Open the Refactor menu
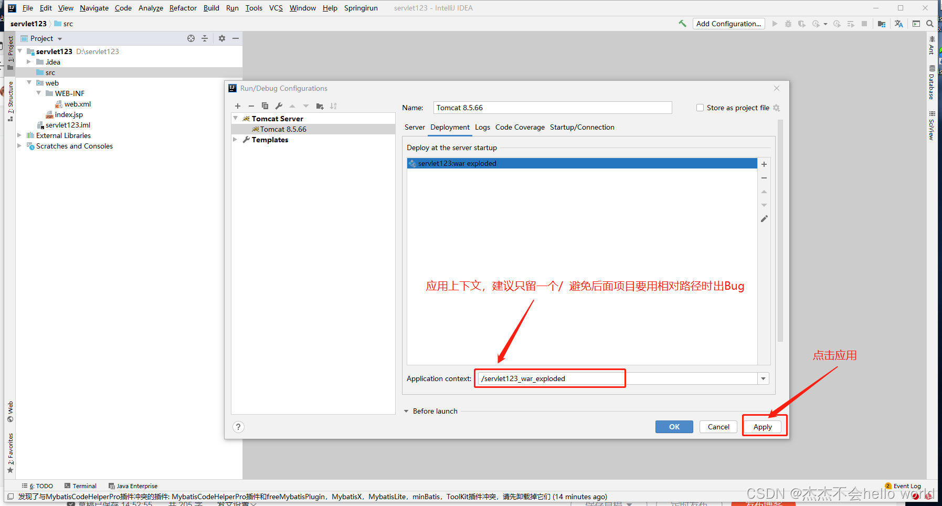Screen dimensions: 942x506 coord(183,8)
